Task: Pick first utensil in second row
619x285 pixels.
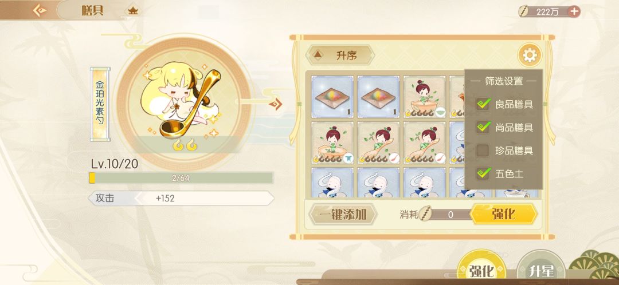Action: pos(332,142)
